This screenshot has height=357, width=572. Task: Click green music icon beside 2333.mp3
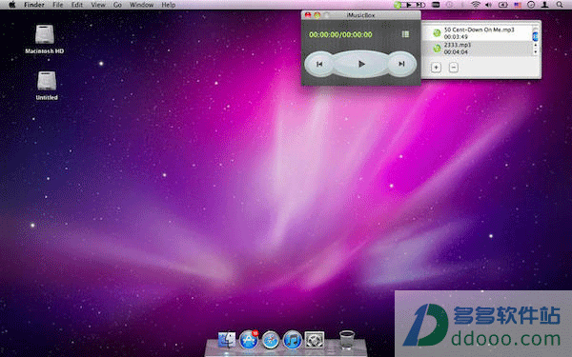437,49
